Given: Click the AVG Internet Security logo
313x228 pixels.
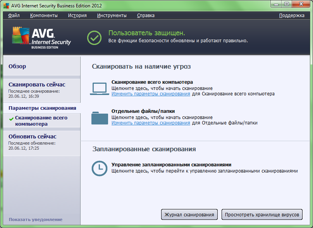Looking at the screenshot, I should point(41,38).
